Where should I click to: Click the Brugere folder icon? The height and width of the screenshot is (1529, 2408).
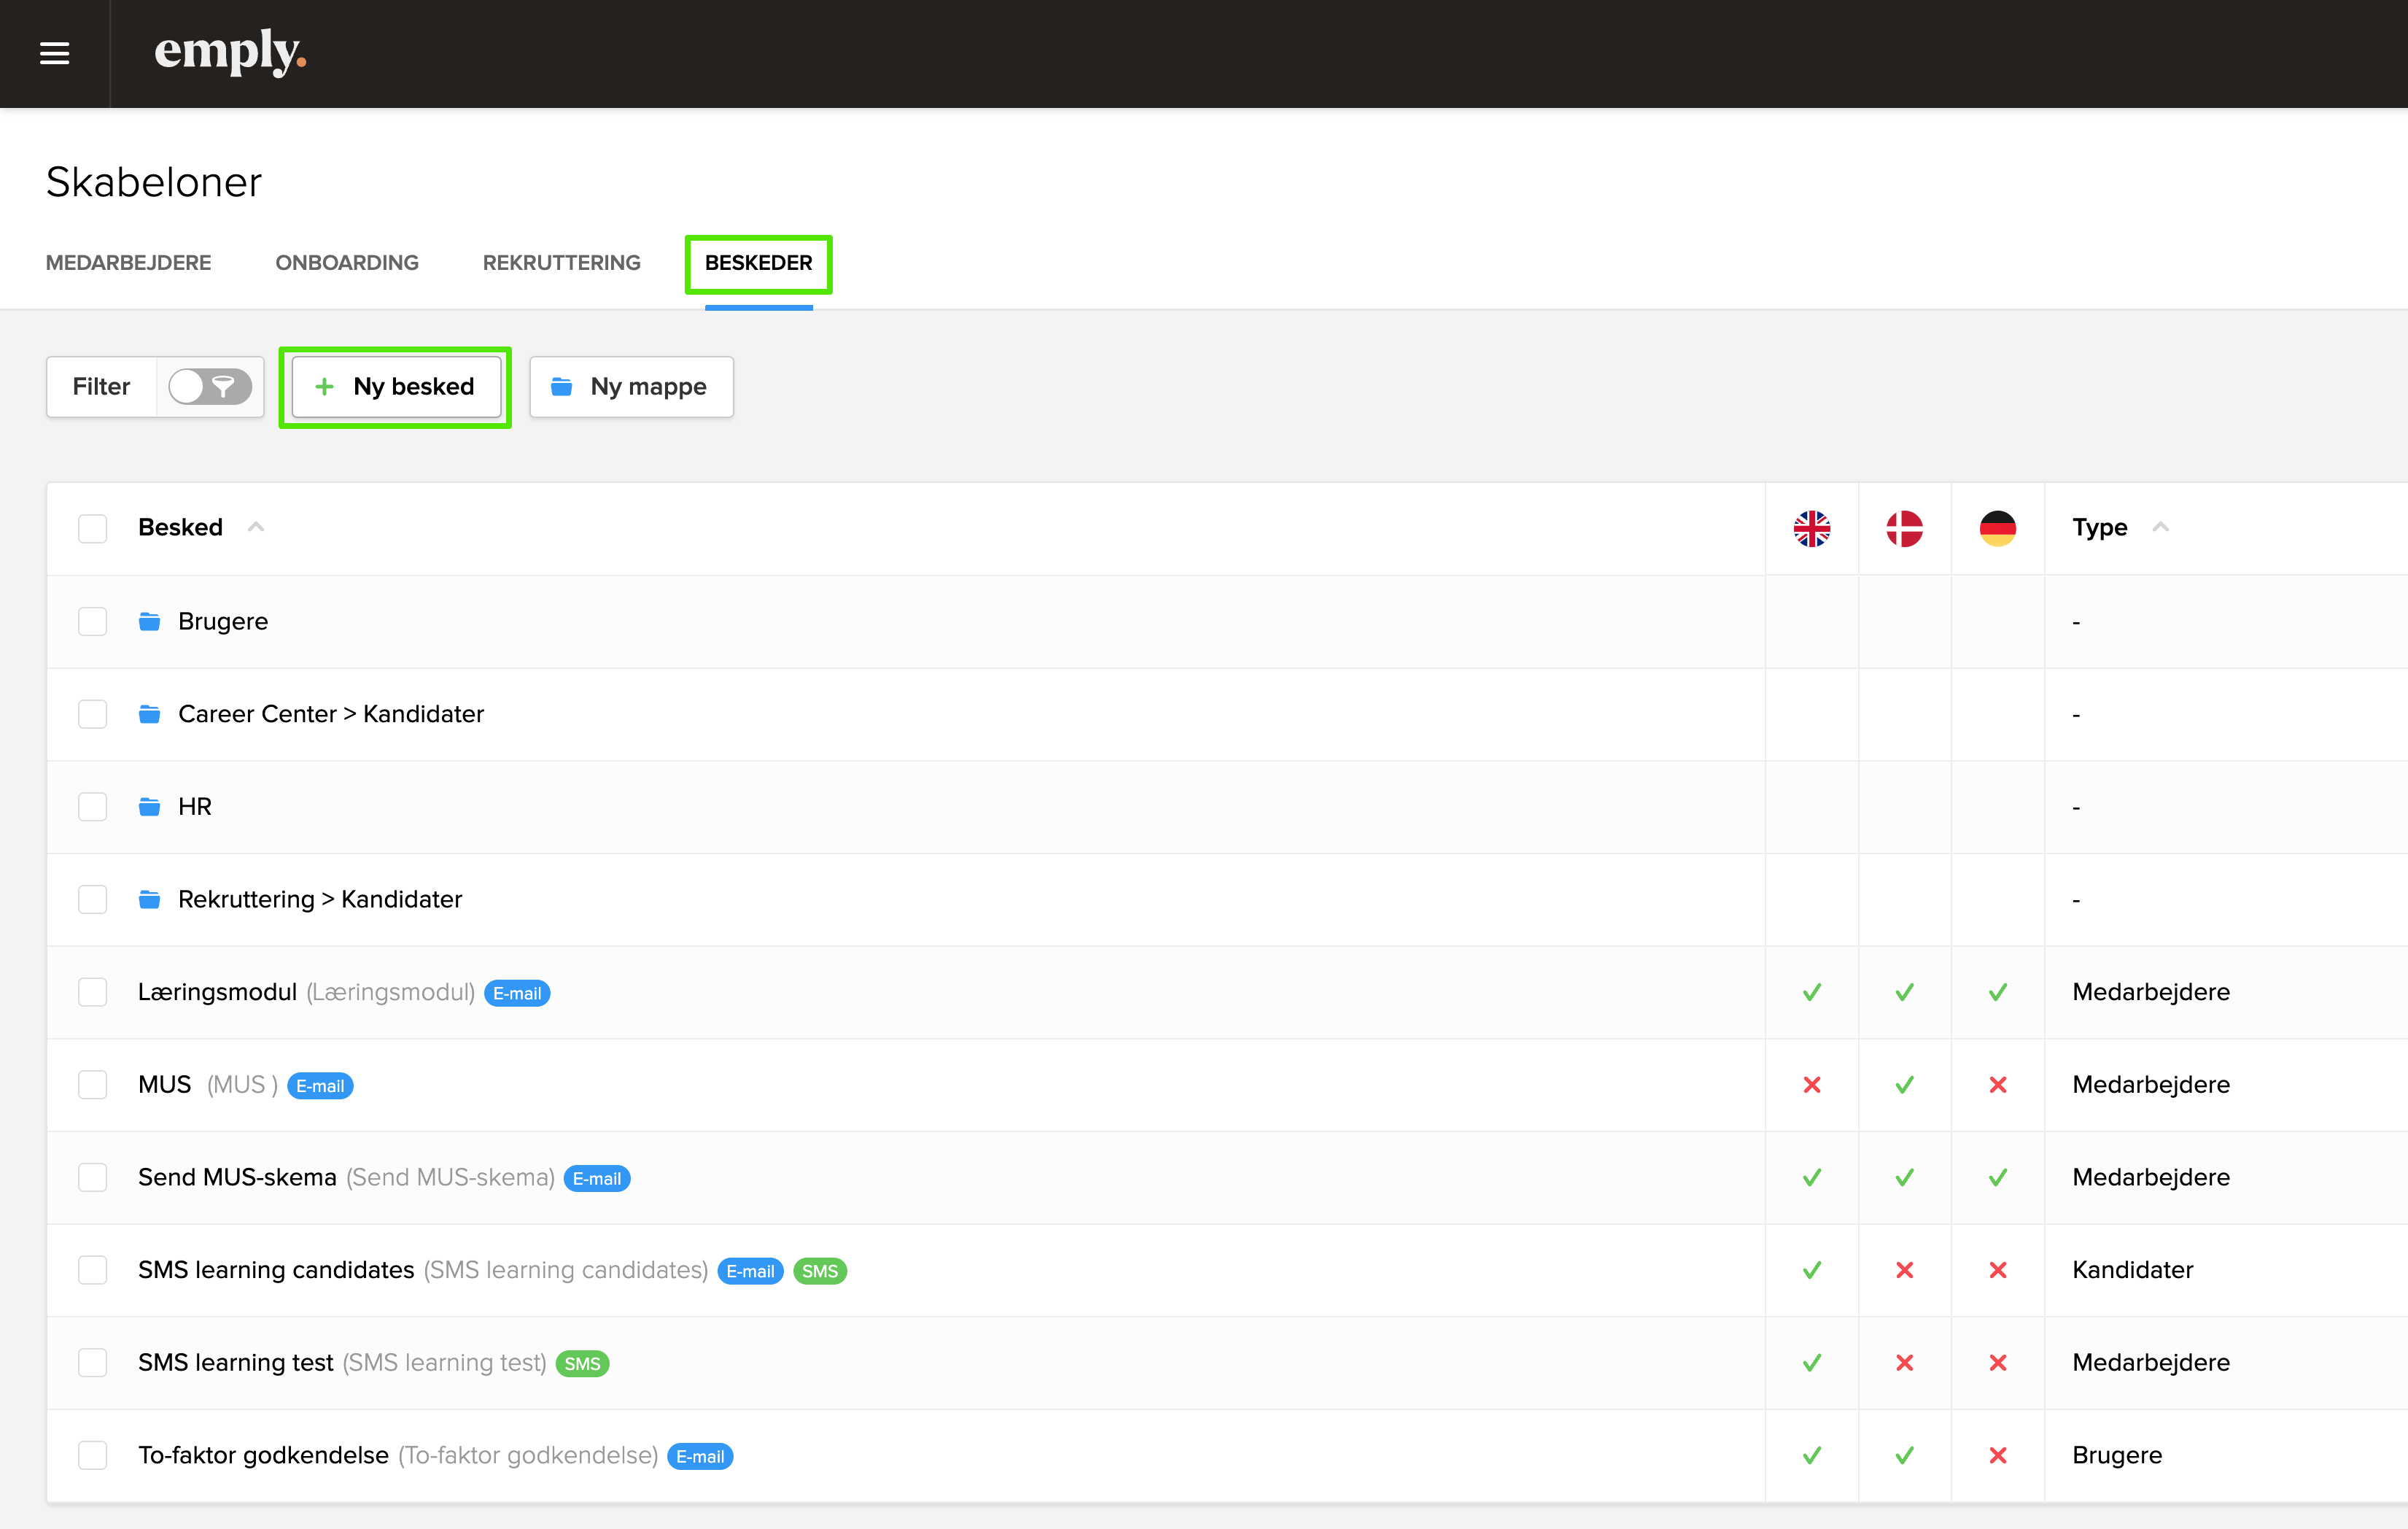point(149,622)
